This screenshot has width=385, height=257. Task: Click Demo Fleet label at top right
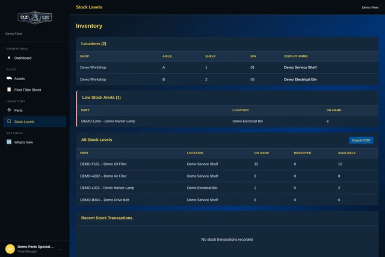370,8
